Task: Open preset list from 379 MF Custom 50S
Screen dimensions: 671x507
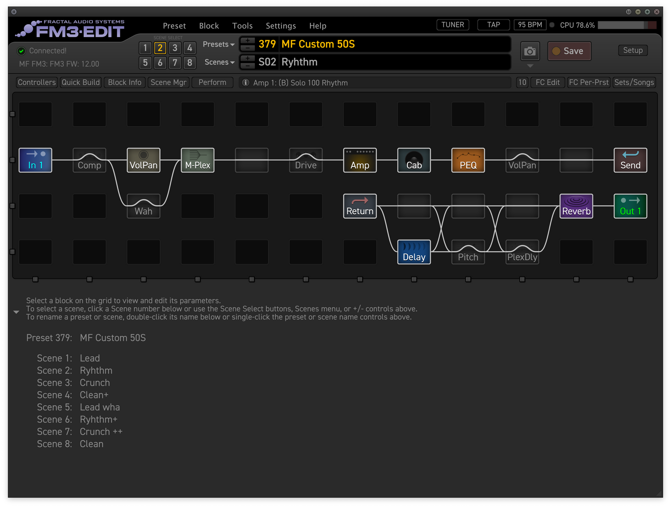Action: (x=395, y=44)
